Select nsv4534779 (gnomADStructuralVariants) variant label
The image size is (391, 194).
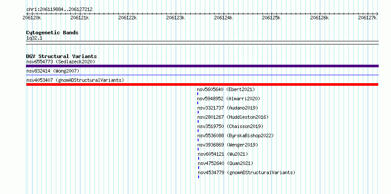[x=246, y=172]
